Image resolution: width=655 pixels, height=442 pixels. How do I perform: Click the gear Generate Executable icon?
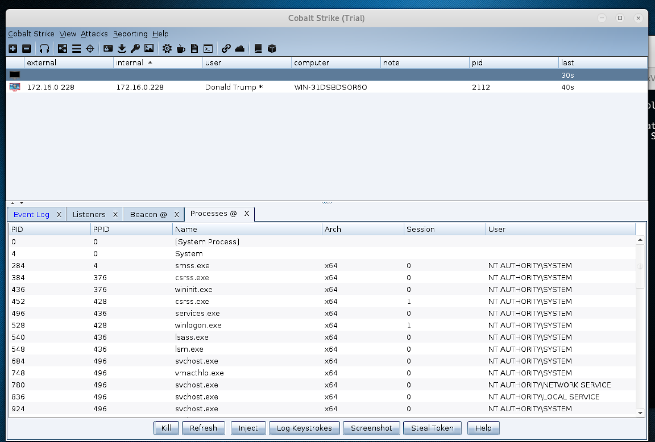pyautogui.click(x=167, y=49)
